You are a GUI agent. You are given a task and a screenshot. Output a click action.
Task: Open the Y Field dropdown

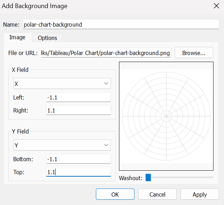(x=62, y=145)
